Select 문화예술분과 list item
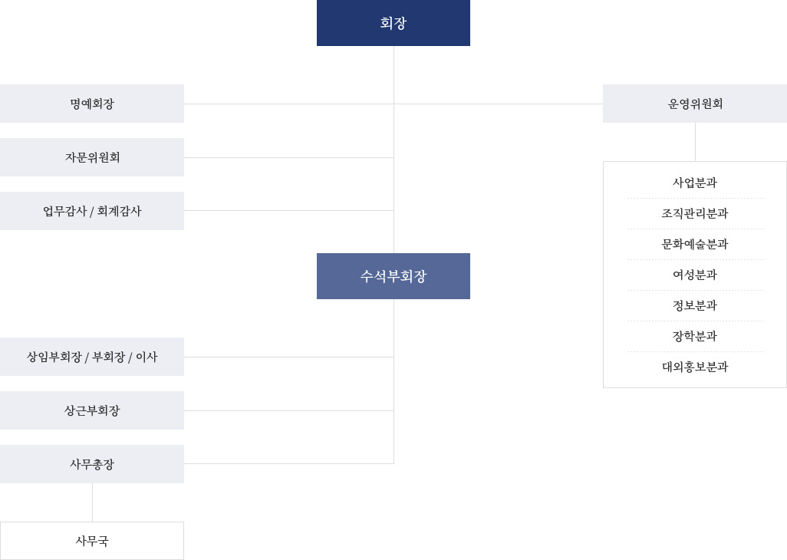Viewport: 787px width, 560px height. coord(695,245)
